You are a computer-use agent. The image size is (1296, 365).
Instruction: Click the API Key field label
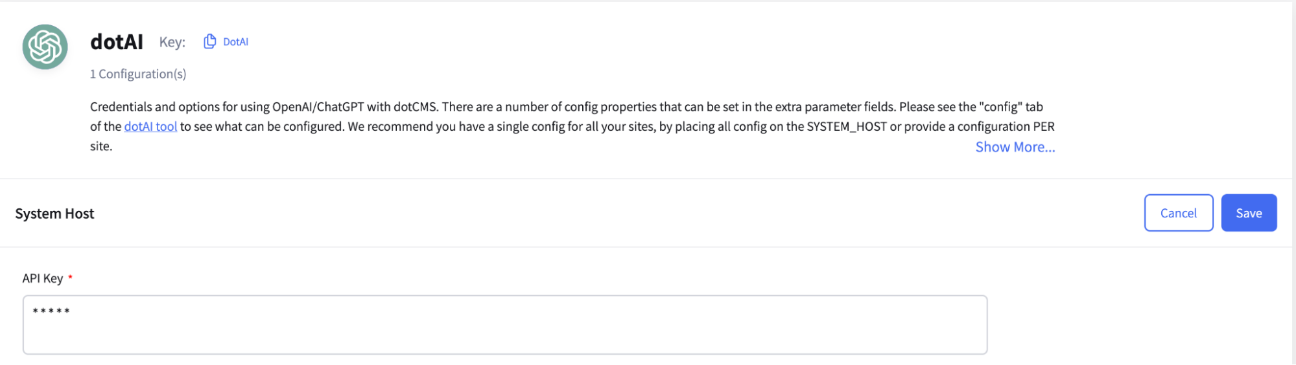coord(43,278)
